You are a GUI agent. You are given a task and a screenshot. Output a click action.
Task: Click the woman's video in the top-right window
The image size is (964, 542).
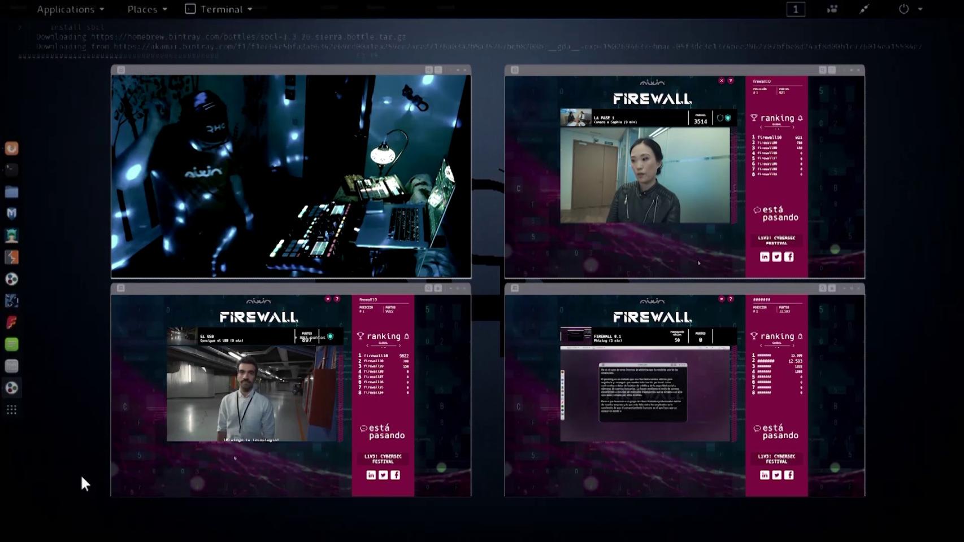645,175
